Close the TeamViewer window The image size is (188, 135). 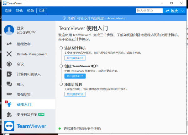tap(181, 3)
